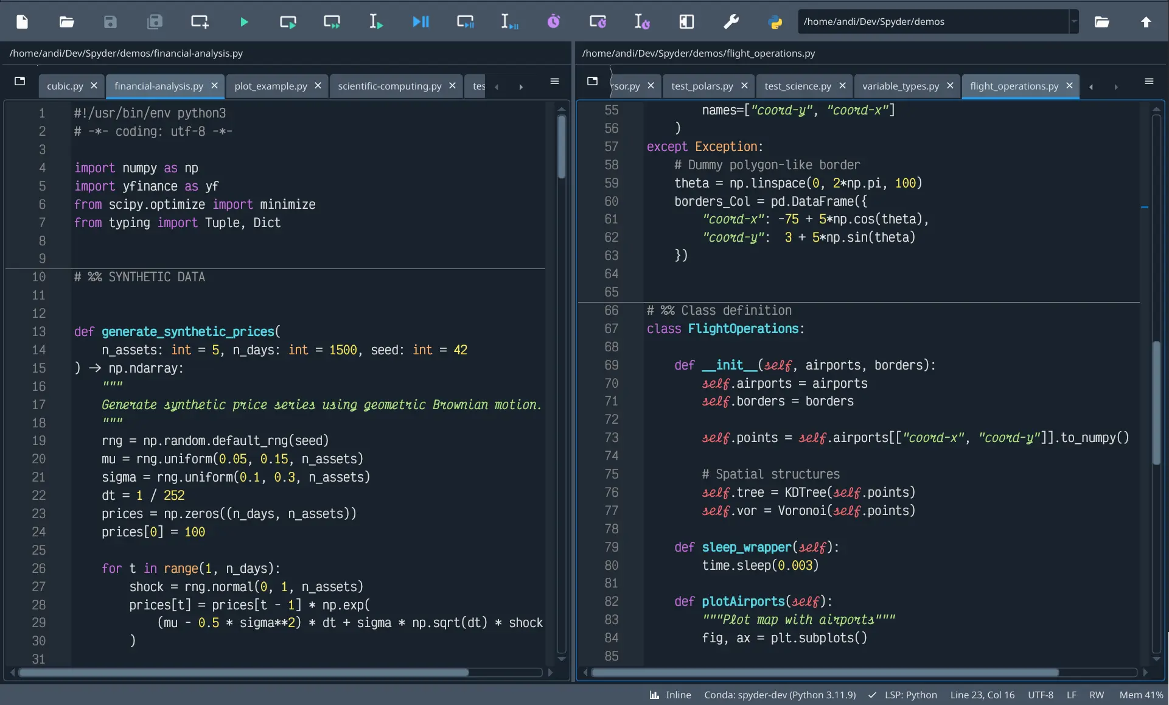Click the LSP: Python status

click(x=902, y=695)
